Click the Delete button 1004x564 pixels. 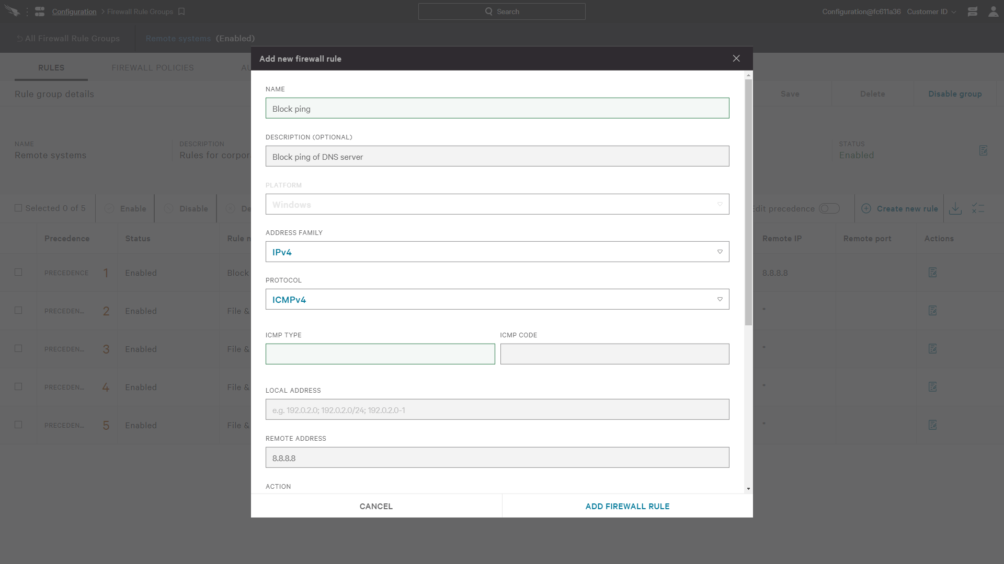pyautogui.click(x=873, y=94)
